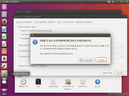Switch to 인증 tab
The height and width of the screenshot is (96, 129).
59,22
